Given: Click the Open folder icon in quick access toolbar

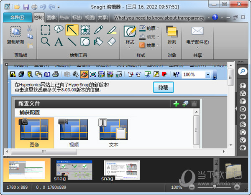Looking at the screenshot, I should click(17, 7).
